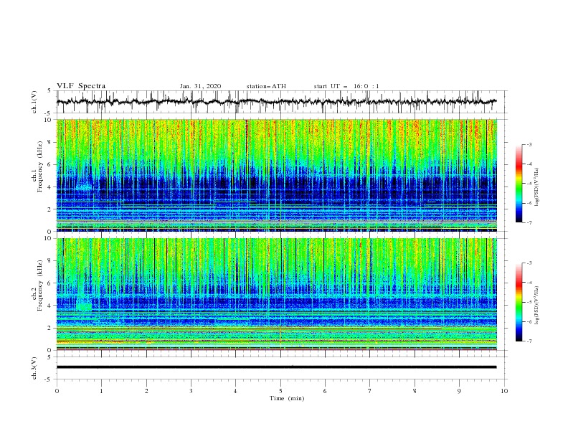Click the ch.3(V) axis label
This screenshot has height=439, width=568.
[x=34, y=368]
